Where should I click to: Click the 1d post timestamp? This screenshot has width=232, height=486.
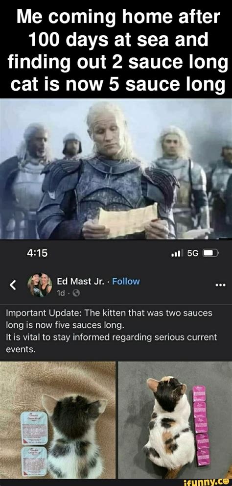[60, 292]
